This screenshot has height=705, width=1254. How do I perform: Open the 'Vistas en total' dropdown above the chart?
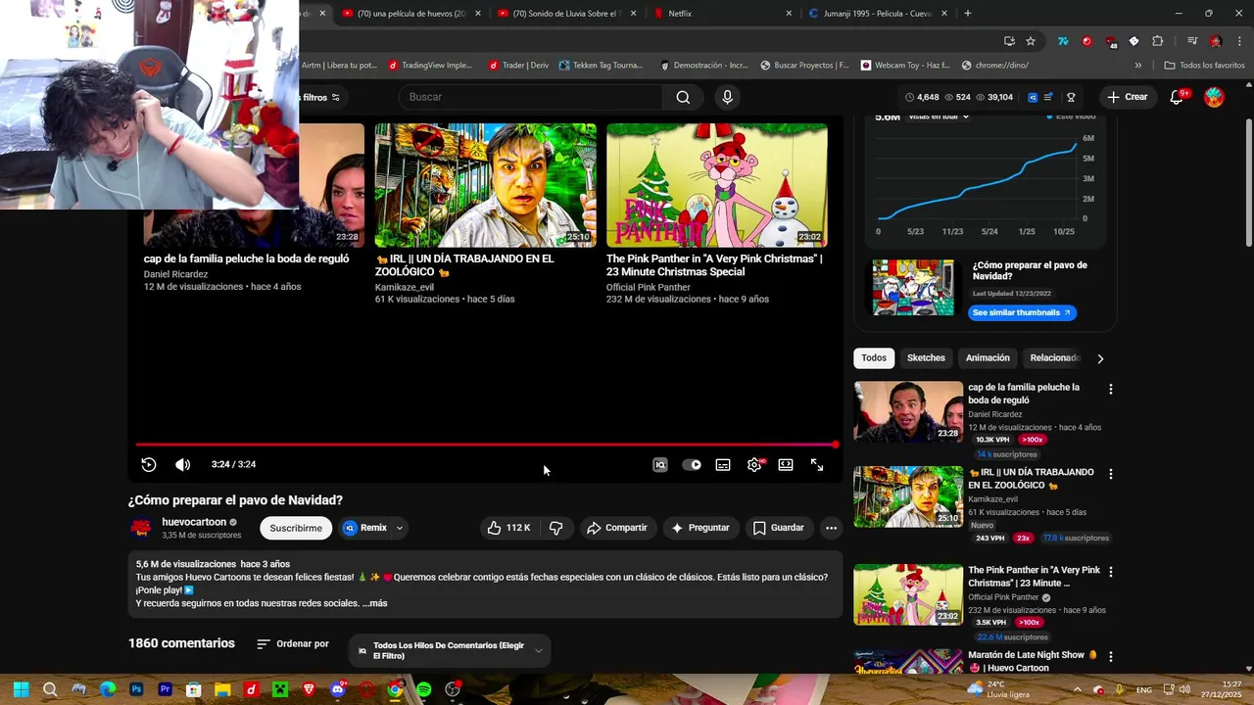coord(939,117)
